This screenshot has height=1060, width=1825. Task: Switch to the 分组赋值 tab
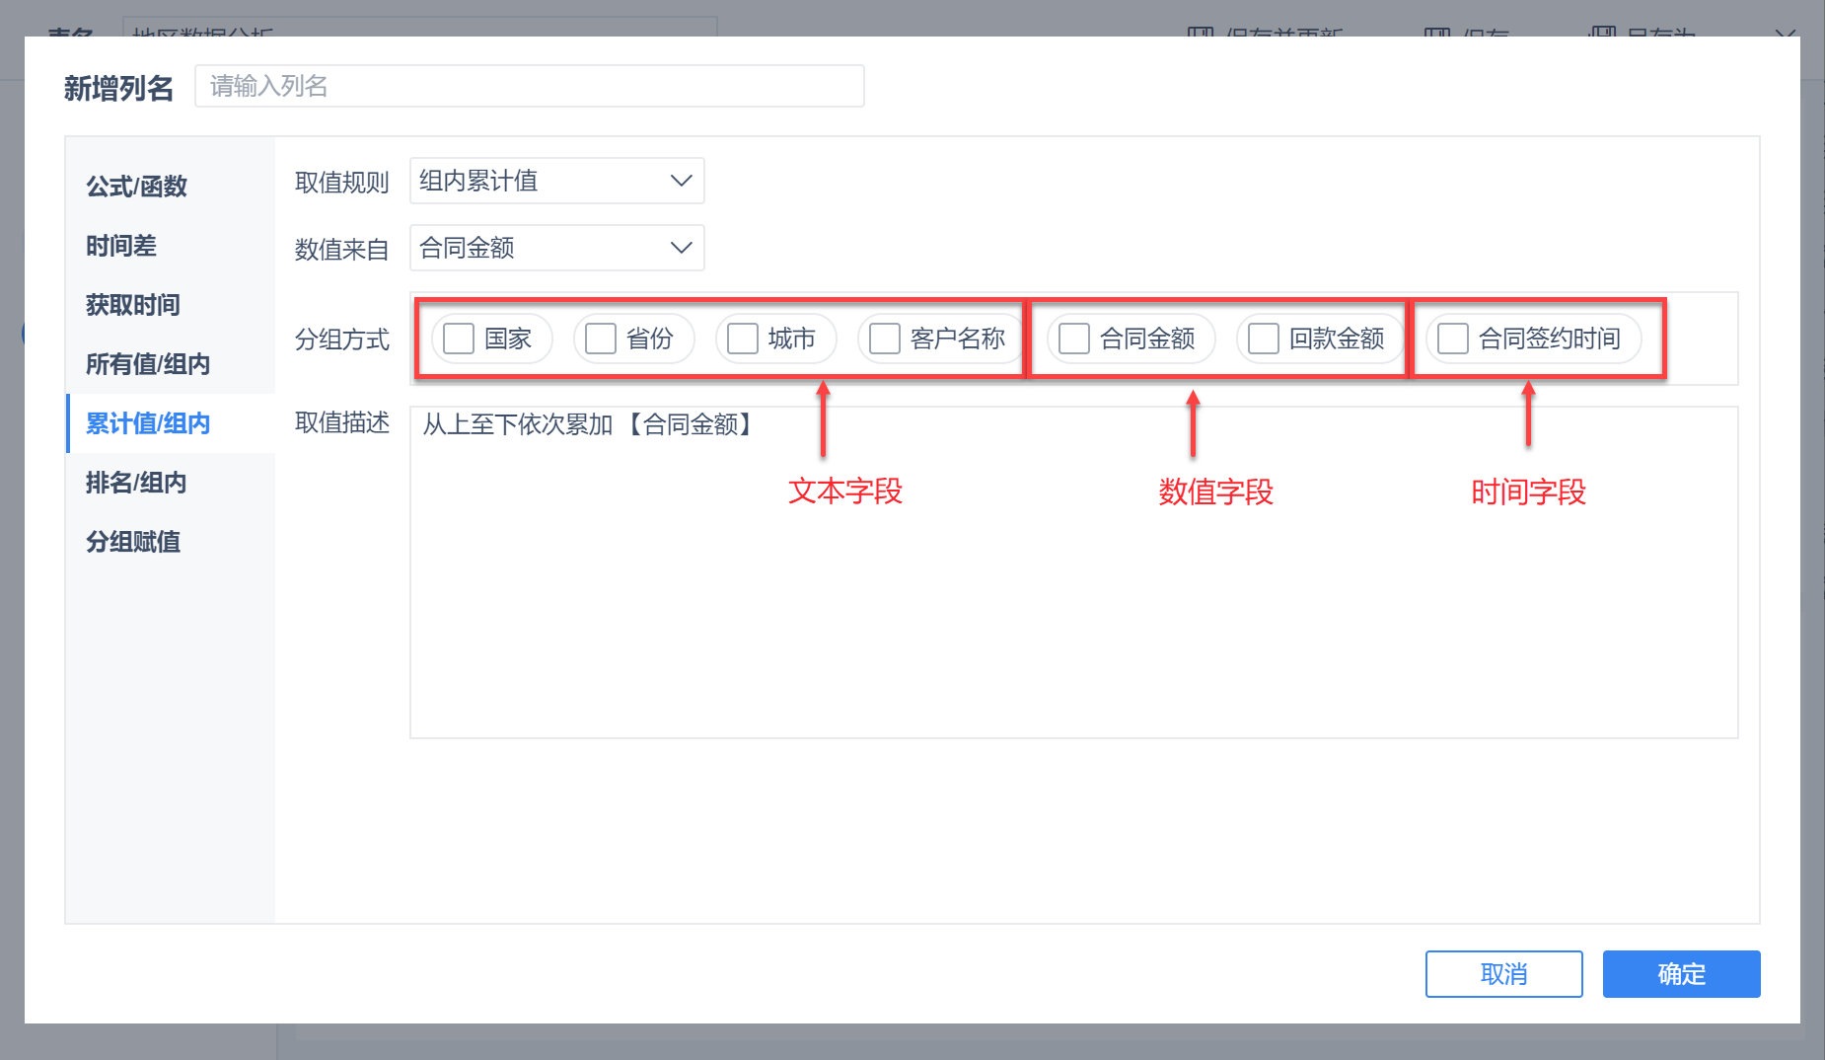click(171, 542)
